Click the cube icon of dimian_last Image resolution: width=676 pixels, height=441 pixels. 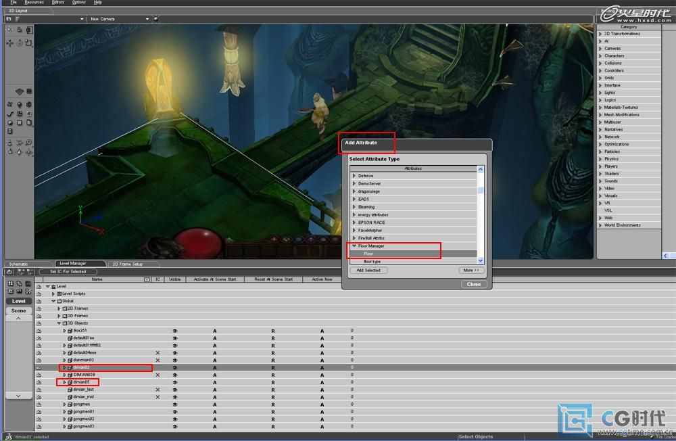pyautogui.click(x=70, y=390)
